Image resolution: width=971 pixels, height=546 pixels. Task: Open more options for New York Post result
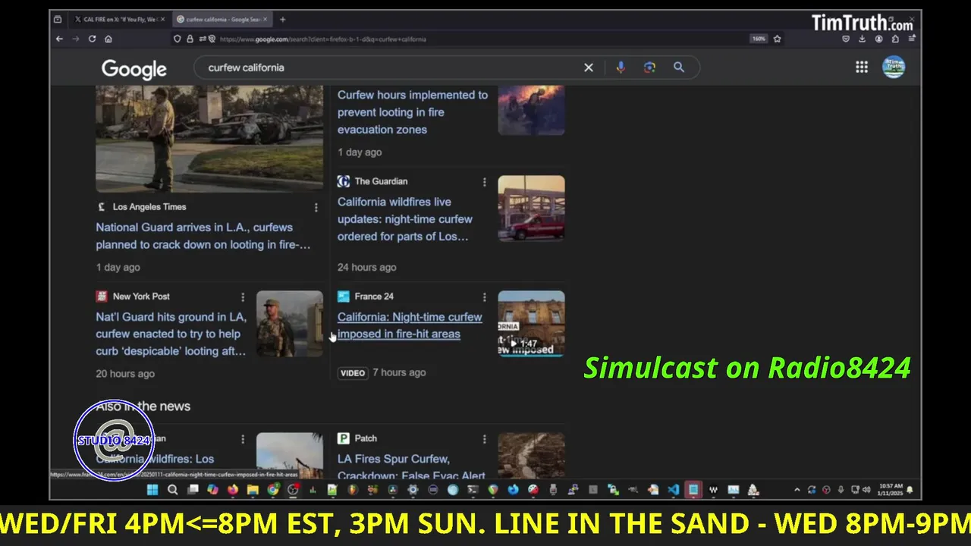point(243,297)
